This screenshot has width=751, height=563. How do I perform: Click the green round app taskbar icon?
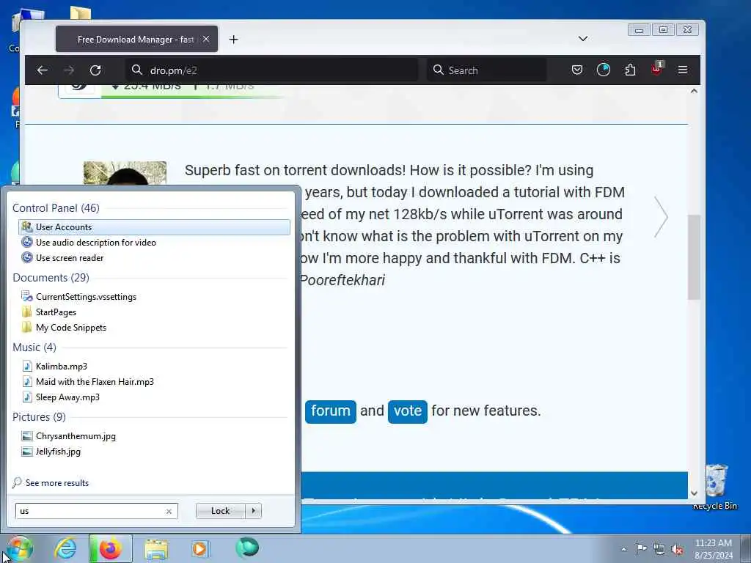(247, 548)
